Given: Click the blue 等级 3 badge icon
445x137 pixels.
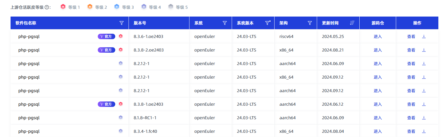Looking at the screenshot, I should tap(117, 7).
